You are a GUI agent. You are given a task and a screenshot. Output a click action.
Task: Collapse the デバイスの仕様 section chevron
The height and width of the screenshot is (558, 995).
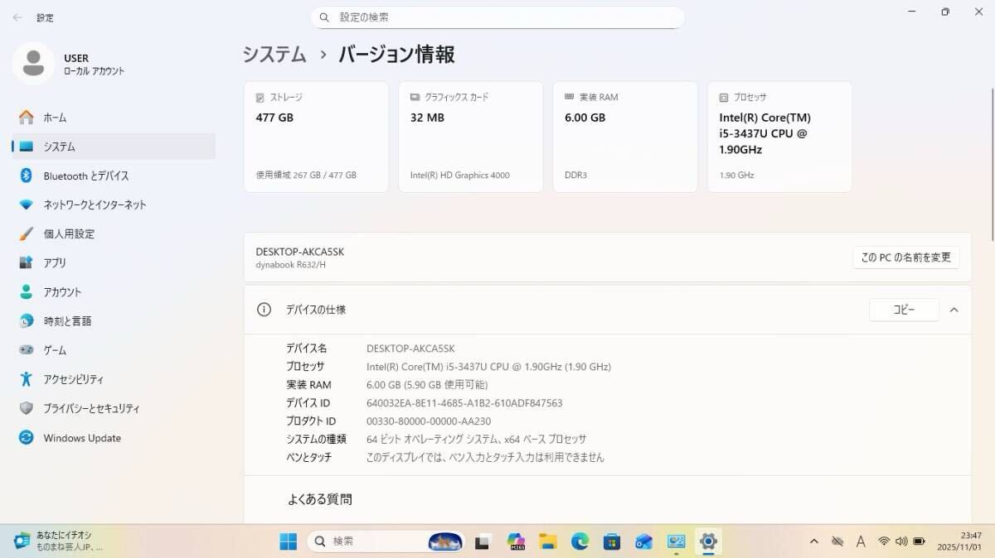point(954,310)
